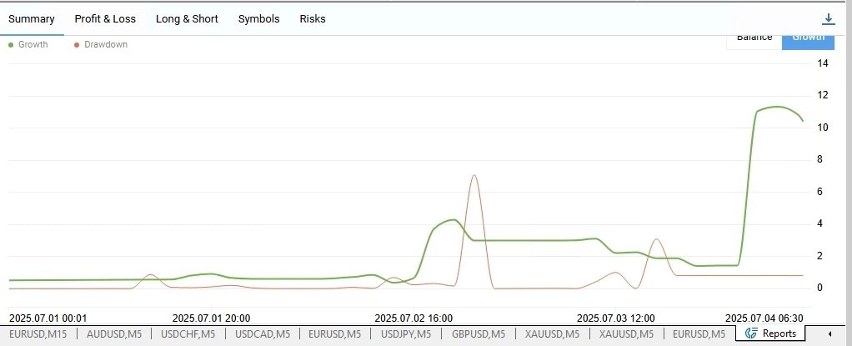Click the 2025.07.01 20:00 axis label
This screenshot has width=852, height=346.
coord(212,318)
